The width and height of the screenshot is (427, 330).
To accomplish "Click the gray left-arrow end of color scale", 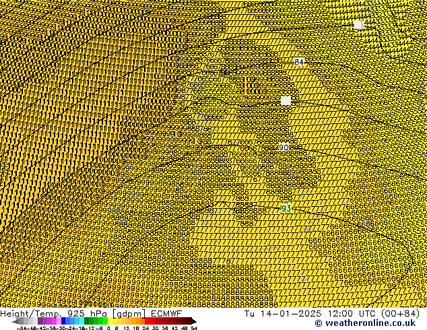I will point(15,321).
